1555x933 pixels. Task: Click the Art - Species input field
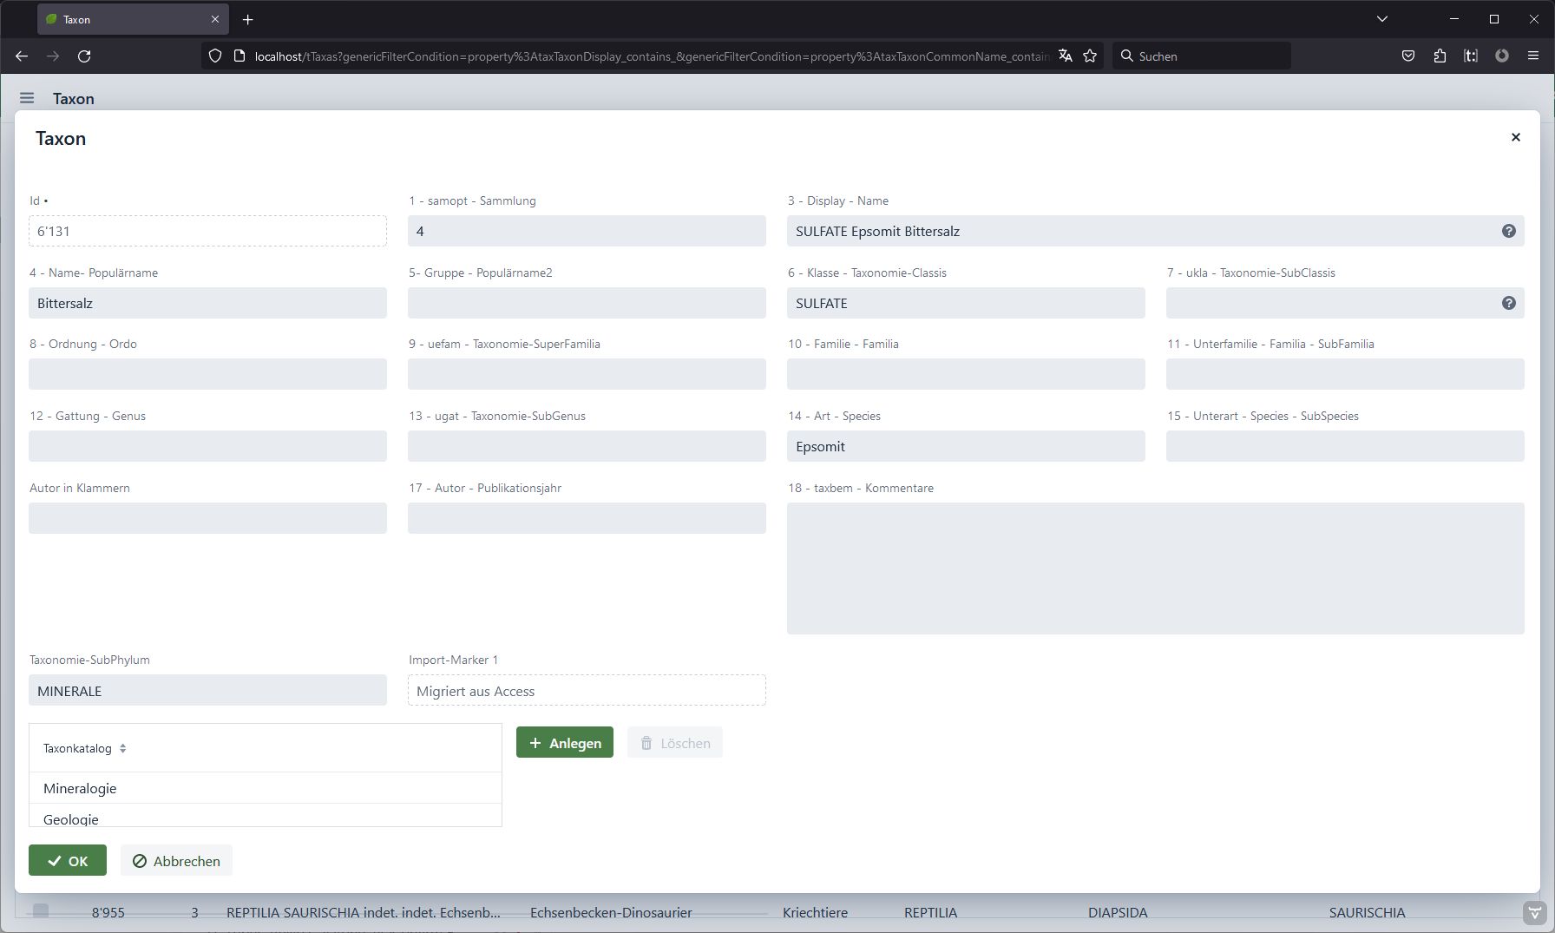point(965,447)
